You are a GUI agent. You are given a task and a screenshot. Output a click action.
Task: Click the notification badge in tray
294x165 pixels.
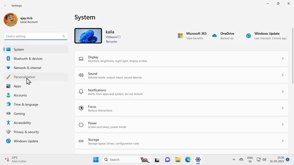coord(288,159)
